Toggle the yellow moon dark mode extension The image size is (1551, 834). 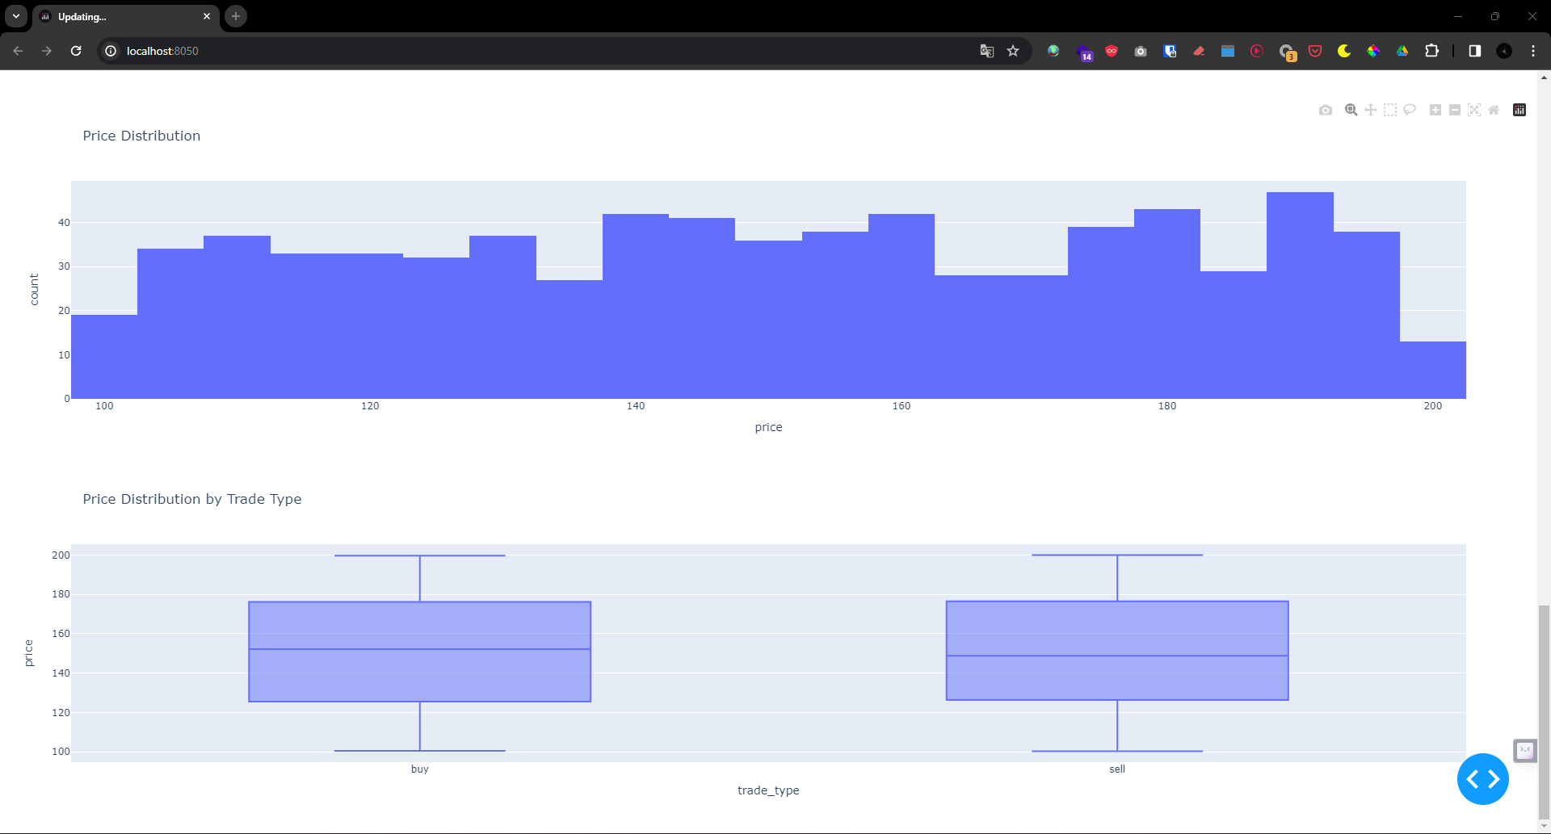click(x=1344, y=51)
